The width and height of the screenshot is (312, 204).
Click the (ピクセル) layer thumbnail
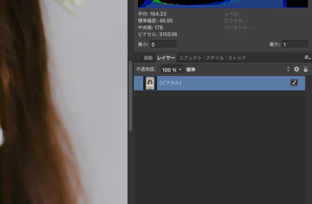150,83
